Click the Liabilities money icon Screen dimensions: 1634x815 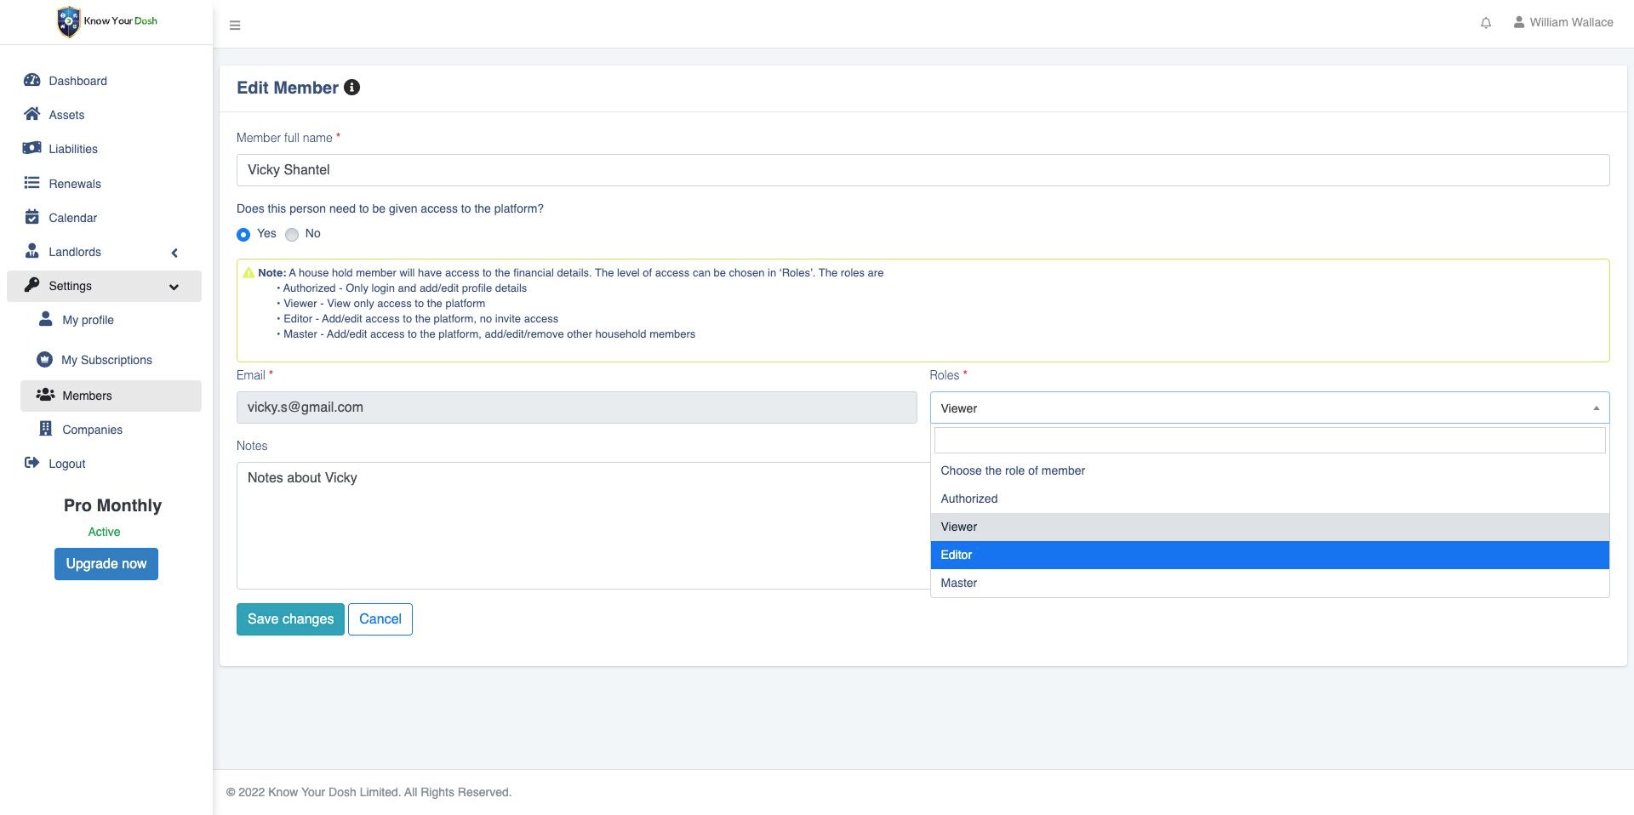coord(32,148)
